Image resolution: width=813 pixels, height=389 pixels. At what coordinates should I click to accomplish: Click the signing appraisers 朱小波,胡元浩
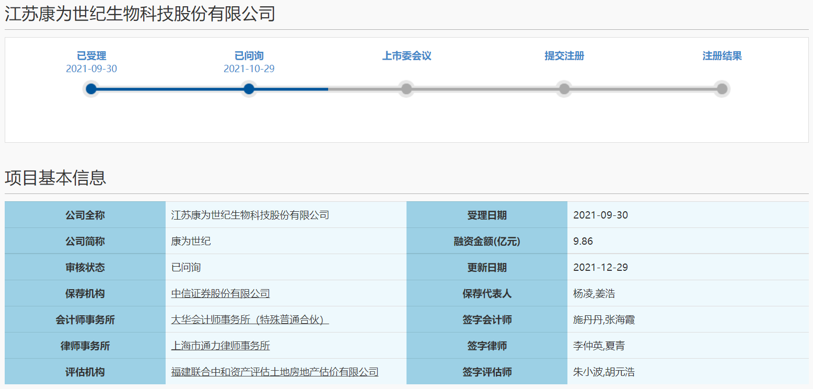604,372
